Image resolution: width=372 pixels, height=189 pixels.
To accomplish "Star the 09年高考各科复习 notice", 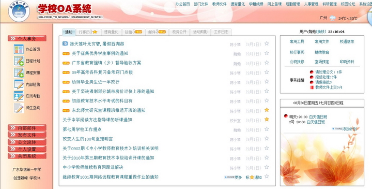I will (x=267, y=72).
